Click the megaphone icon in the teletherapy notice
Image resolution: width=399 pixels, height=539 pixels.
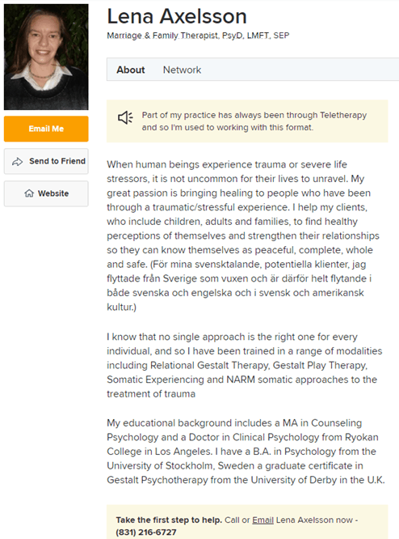[x=125, y=117]
